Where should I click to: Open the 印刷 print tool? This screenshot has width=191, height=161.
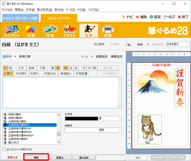tap(108, 31)
